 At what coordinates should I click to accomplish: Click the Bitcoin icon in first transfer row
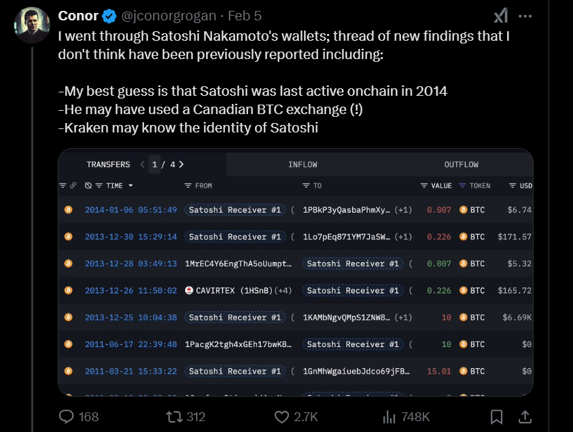(68, 210)
